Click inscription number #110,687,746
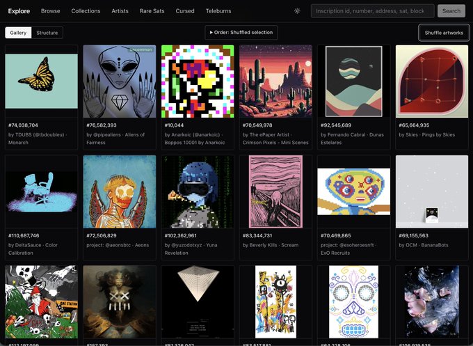 point(24,235)
